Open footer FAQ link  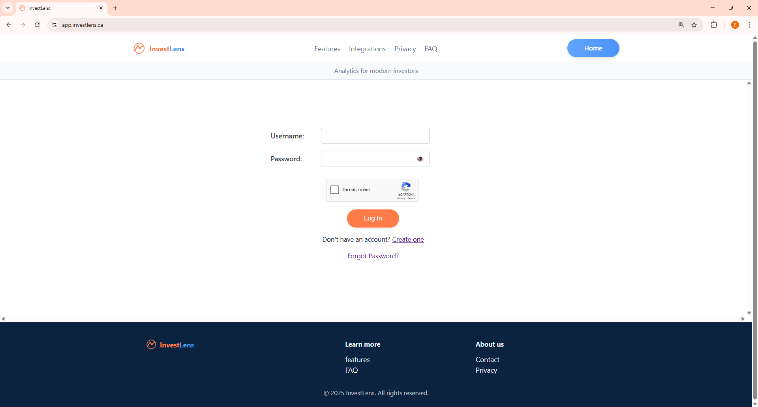(x=351, y=370)
